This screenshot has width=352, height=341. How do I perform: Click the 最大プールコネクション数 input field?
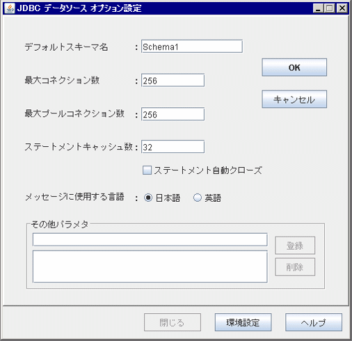point(173,114)
